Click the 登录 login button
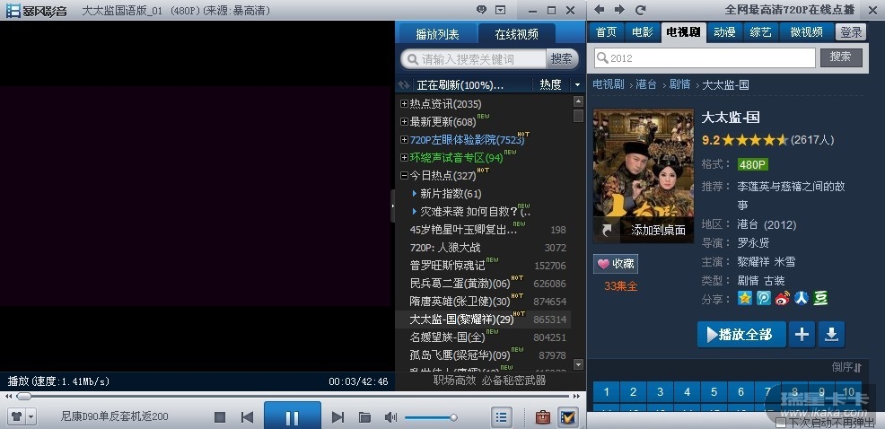885x429 pixels. coord(851,32)
